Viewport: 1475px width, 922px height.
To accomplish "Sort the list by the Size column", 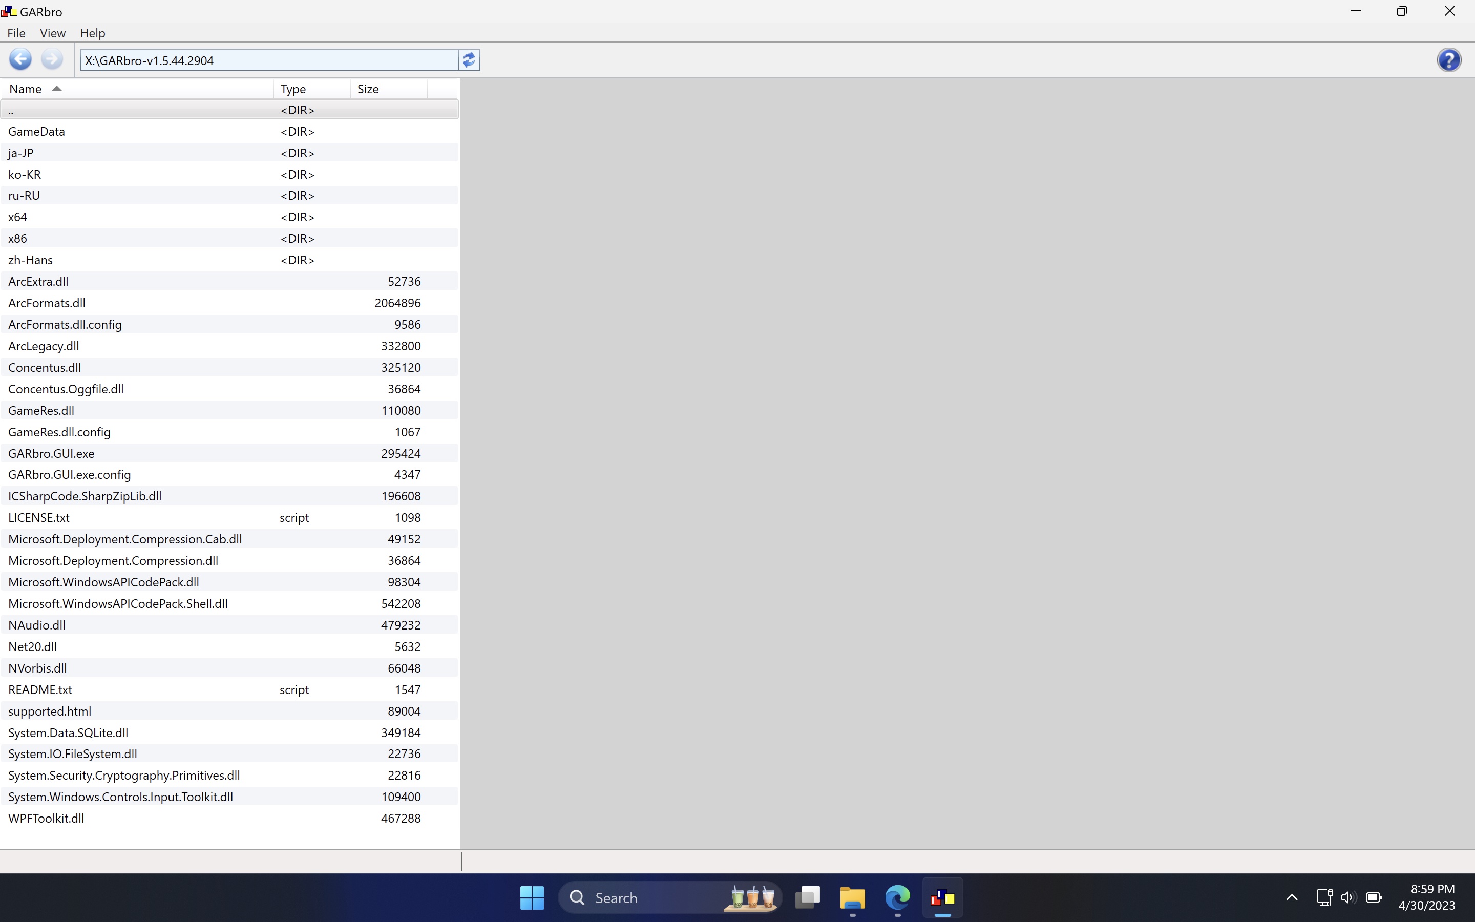I will [389, 89].
